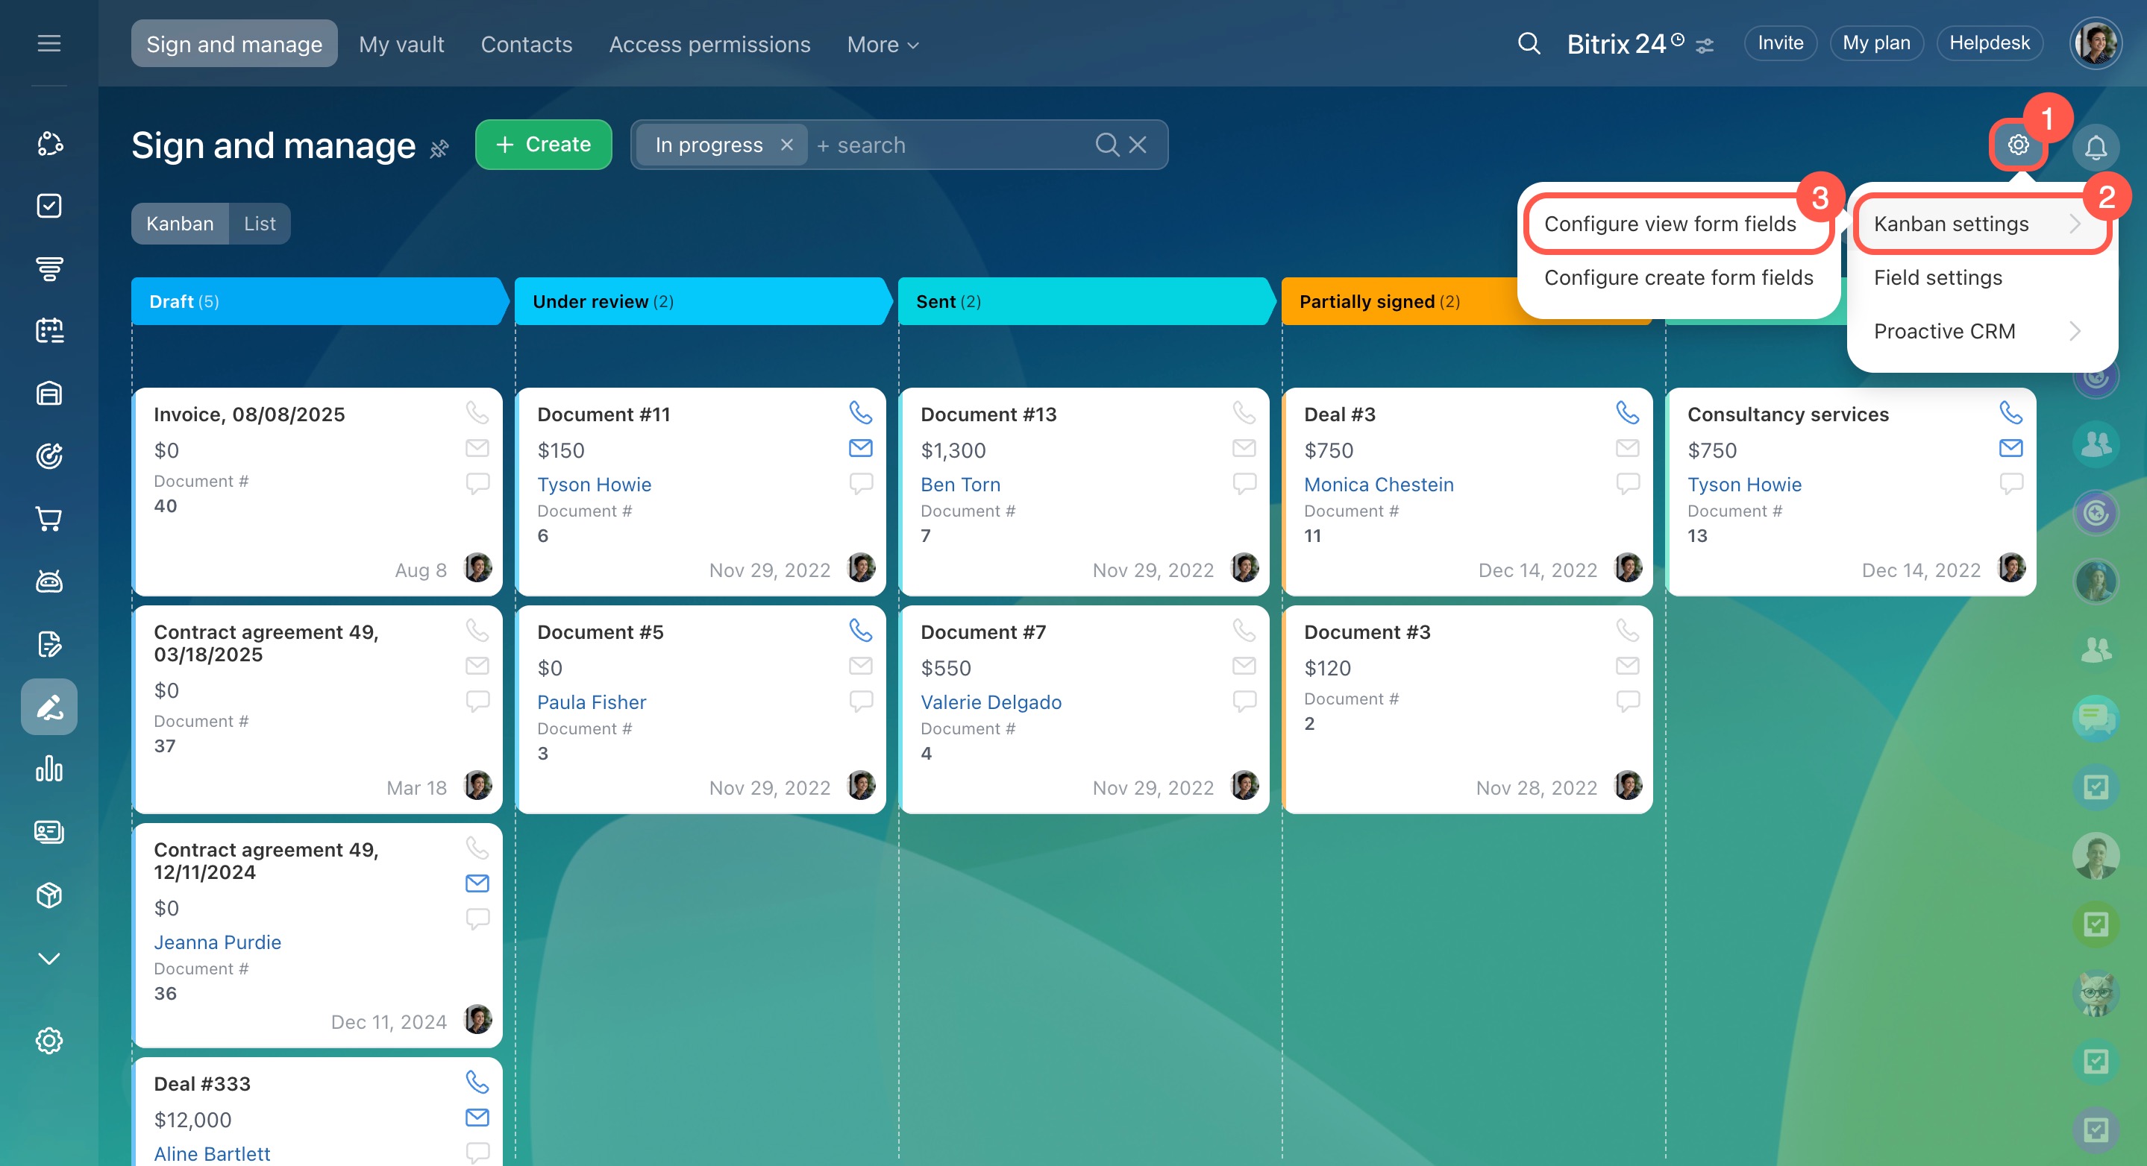Open the hamburger menu icon
This screenshot has height=1166, width=2147.
pyautogui.click(x=49, y=43)
